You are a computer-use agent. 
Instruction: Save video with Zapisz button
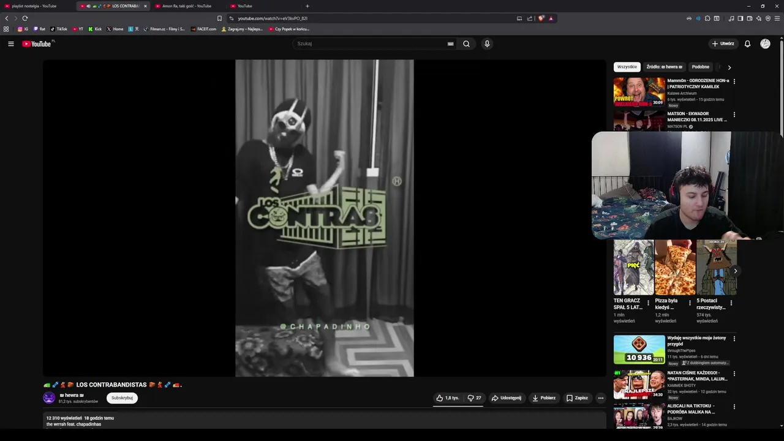coord(577,398)
